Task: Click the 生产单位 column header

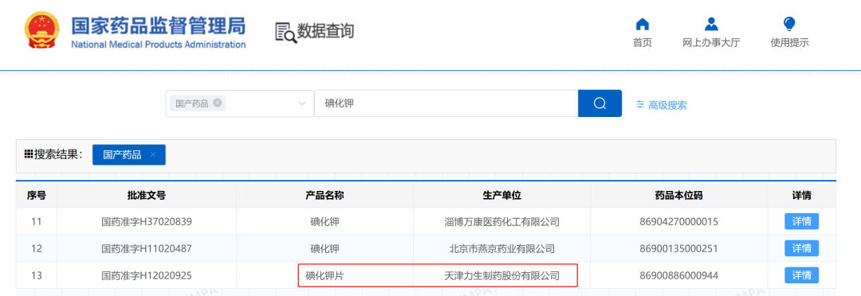Action: [x=502, y=195]
